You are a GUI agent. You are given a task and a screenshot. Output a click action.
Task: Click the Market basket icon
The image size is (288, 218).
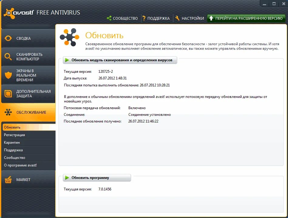(8, 180)
